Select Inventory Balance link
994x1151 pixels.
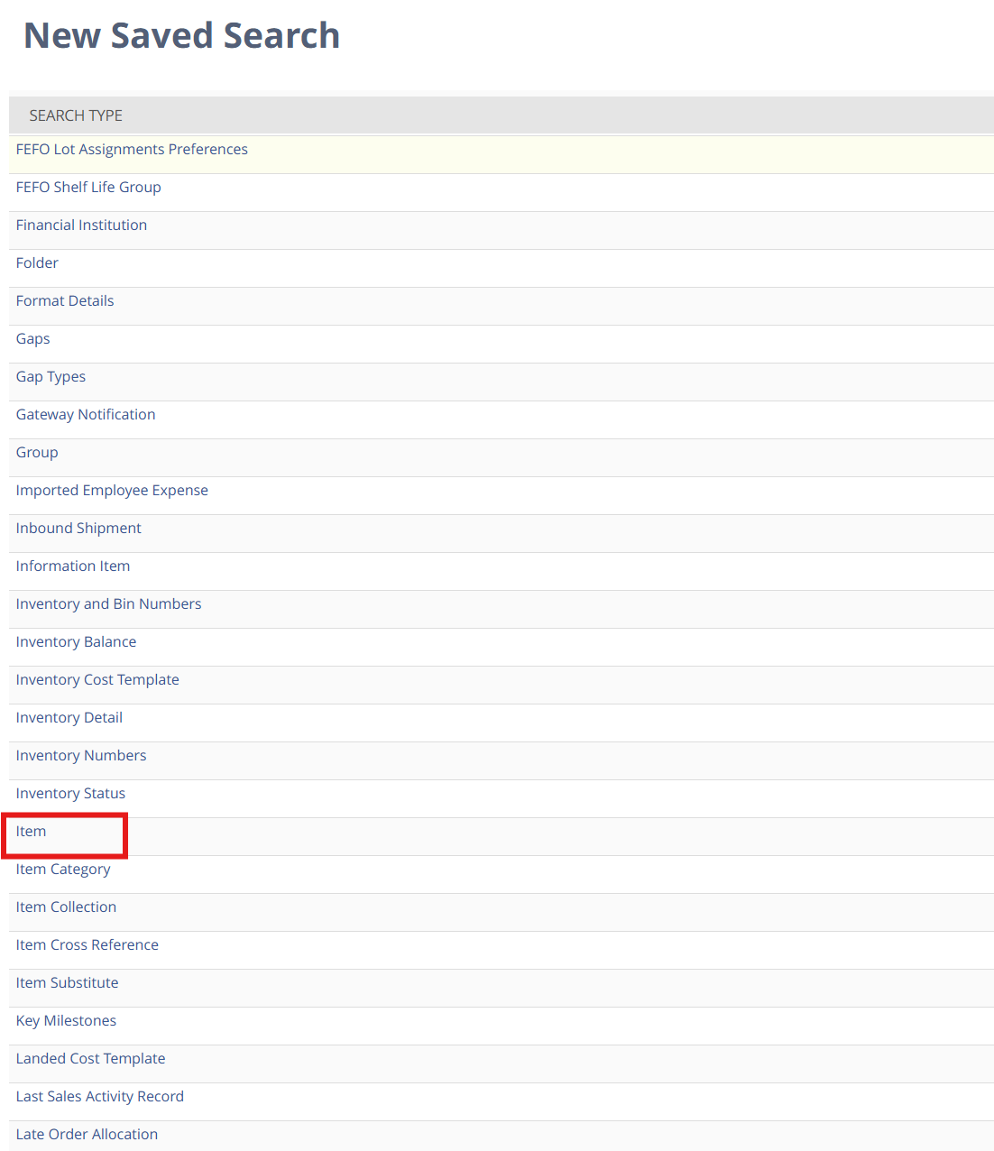(76, 642)
